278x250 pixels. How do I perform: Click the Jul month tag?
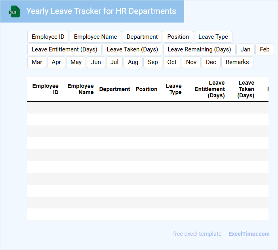[114, 62]
